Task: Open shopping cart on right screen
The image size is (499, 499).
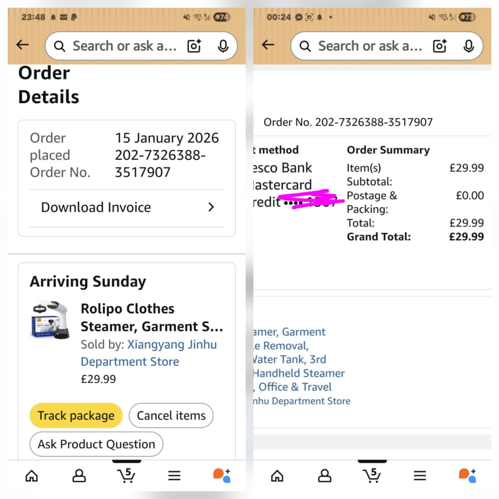Action: [372, 475]
